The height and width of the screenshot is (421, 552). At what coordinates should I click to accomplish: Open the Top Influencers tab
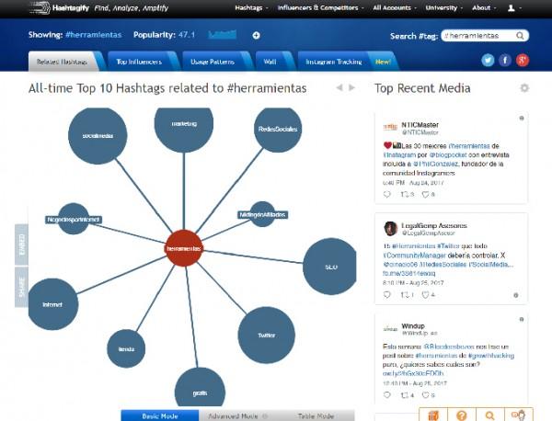point(139,62)
